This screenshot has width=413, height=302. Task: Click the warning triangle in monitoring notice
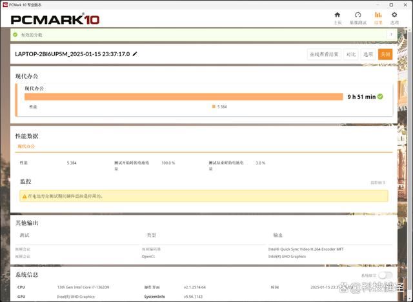[25, 196]
